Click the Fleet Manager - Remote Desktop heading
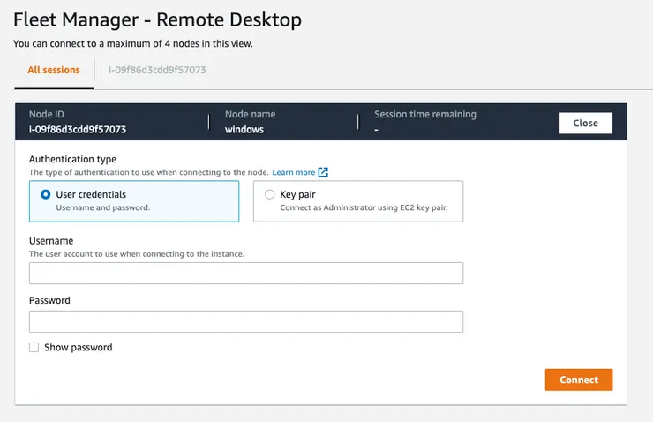 pos(157,19)
